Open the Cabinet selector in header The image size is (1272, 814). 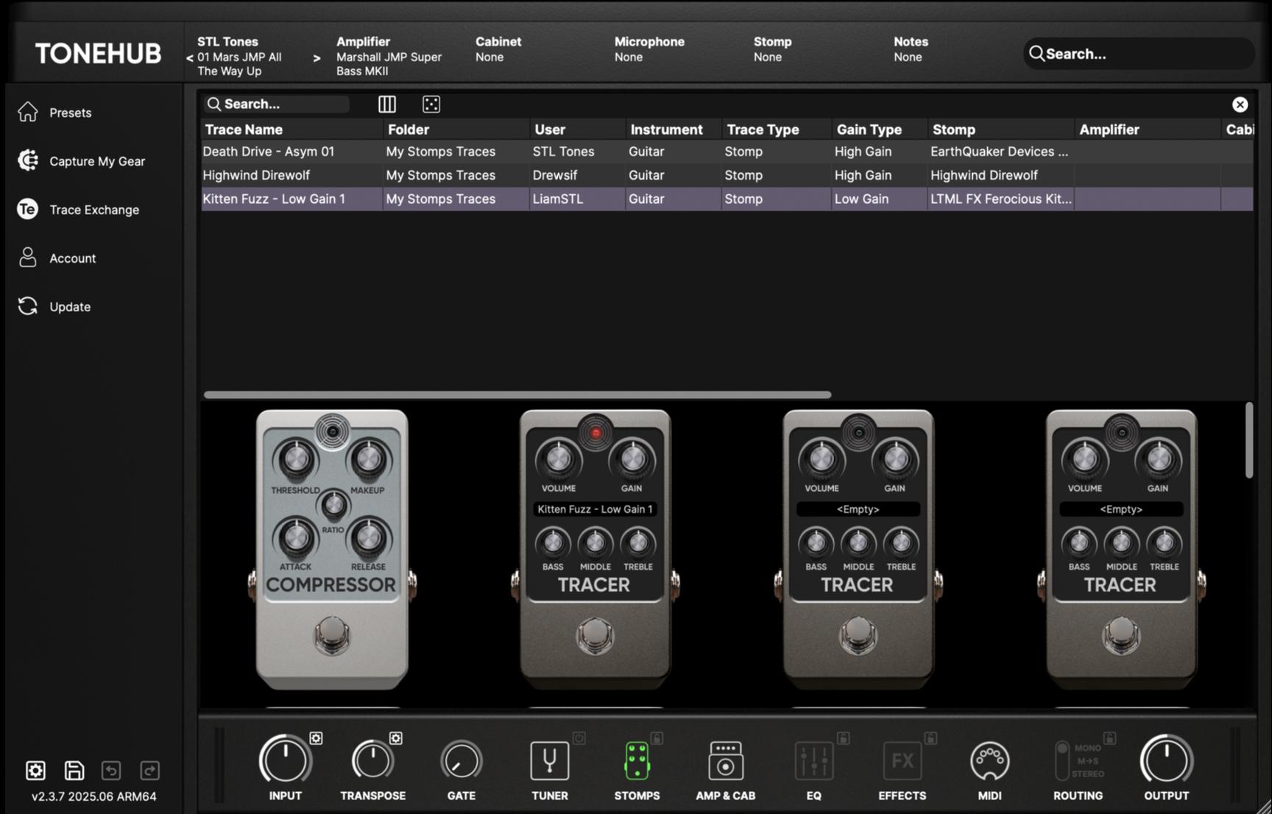coord(498,49)
